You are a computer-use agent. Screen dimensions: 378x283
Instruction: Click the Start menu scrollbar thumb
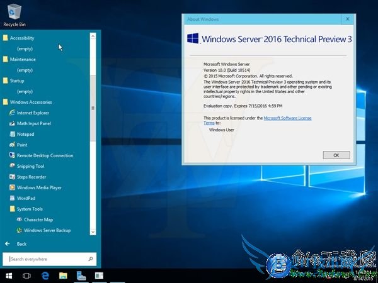click(93, 108)
